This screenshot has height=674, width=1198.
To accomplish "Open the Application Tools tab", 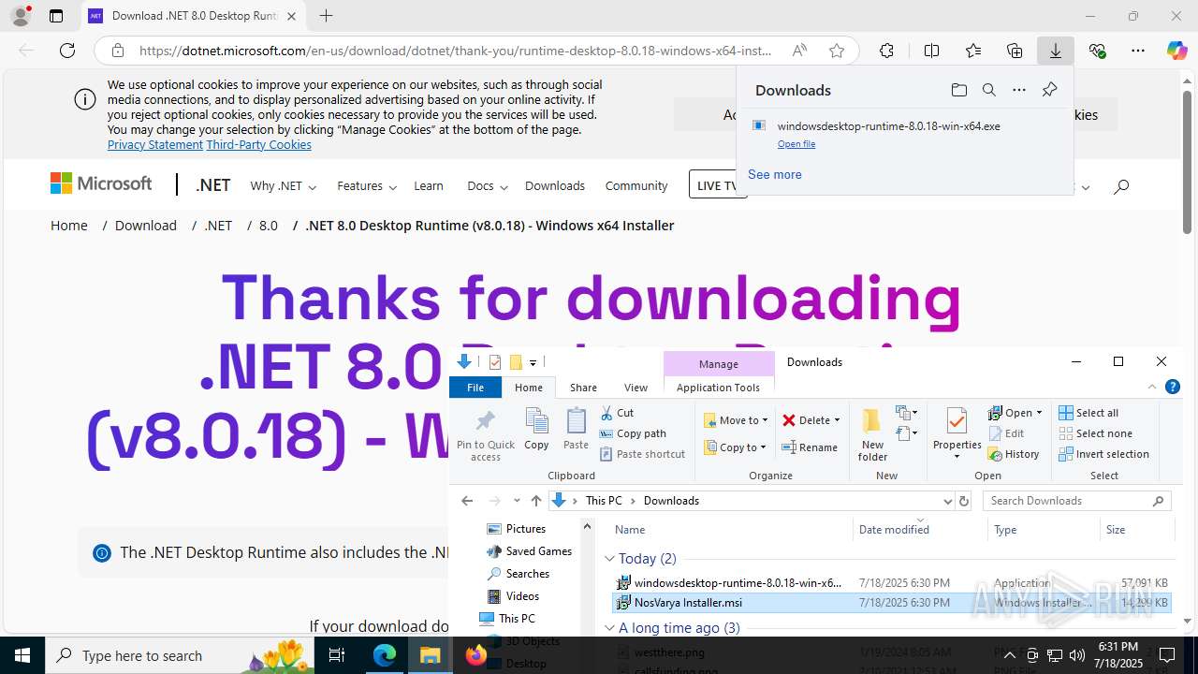I will [x=718, y=388].
